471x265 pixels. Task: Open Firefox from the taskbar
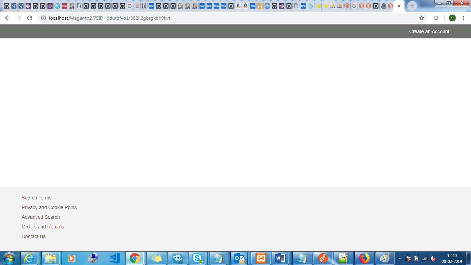tap(364, 258)
